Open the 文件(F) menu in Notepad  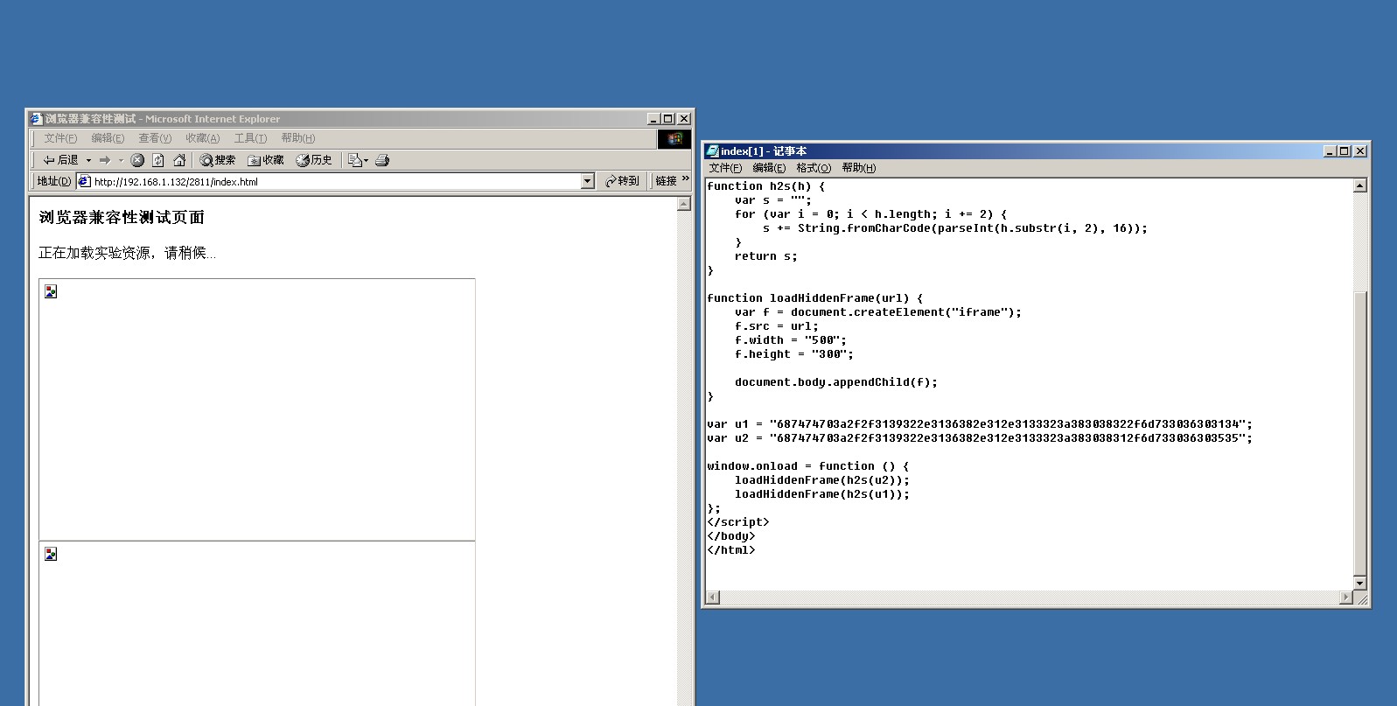725,168
